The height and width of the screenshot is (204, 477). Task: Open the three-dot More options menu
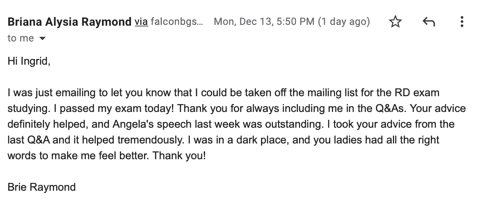click(462, 22)
